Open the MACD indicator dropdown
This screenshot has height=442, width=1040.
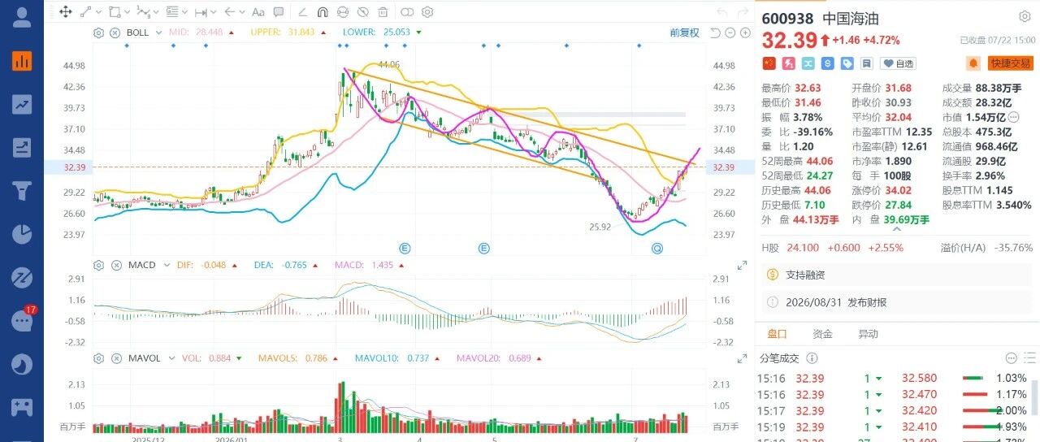coord(166,265)
